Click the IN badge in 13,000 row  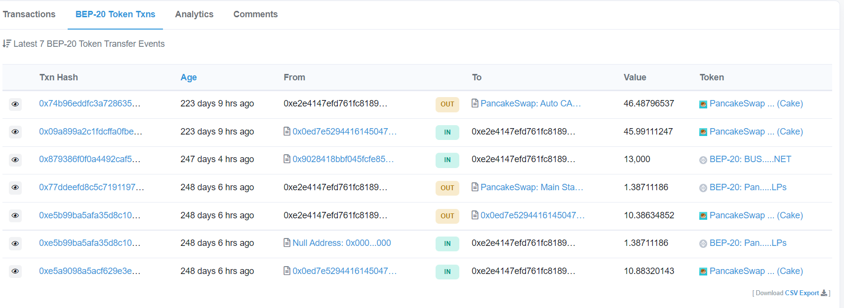click(x=447, y=160)
